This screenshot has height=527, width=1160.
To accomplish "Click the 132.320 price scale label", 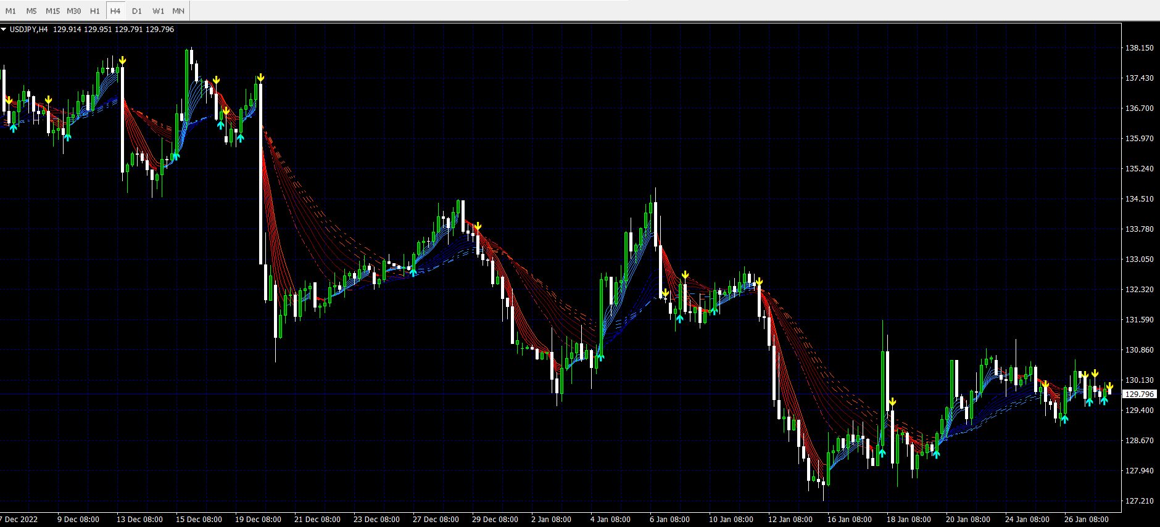I will tap(1139, 289).
